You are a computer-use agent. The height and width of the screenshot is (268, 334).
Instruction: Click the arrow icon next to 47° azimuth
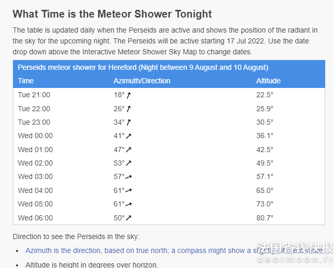point(128,150)
